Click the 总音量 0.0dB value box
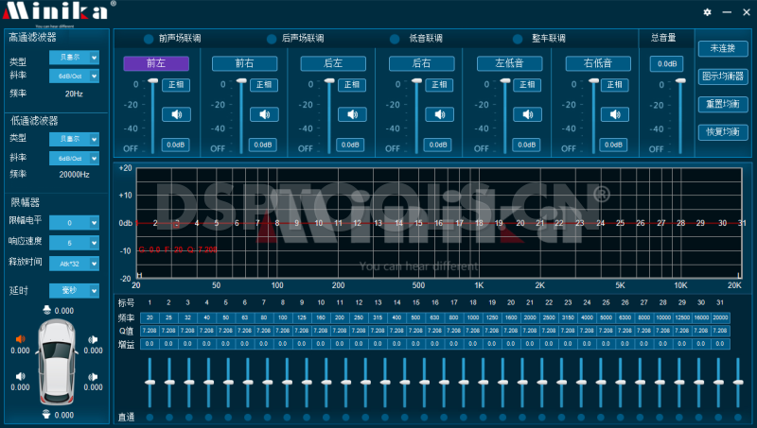757x428 pixels. (x=667, y=63)
